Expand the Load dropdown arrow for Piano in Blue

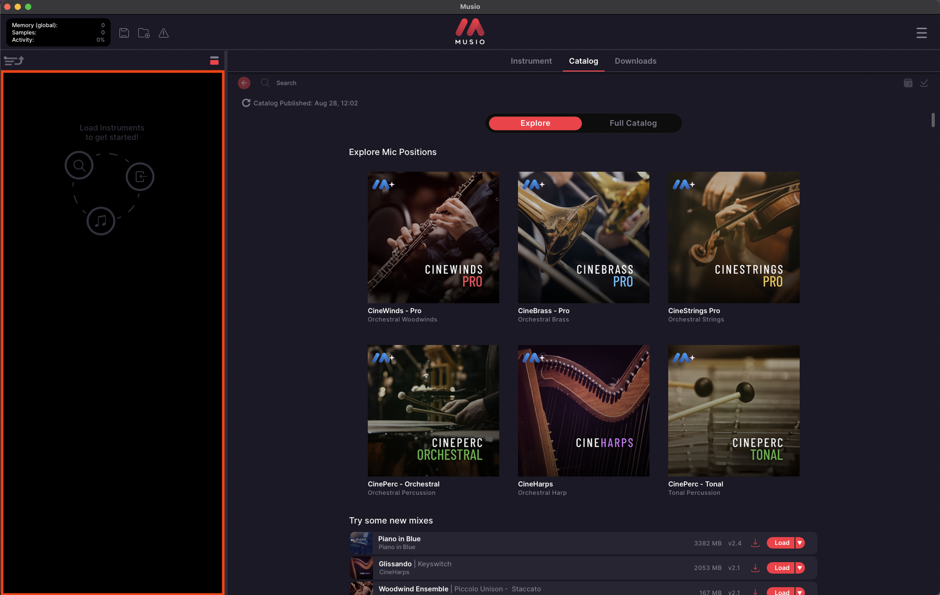tap(800, 543)
